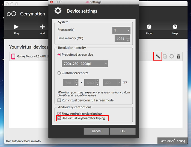Viewport: 191px width, 147px height.
Task: Click up arrow of custom height 1280 field
Action: (x=97, y=81)
